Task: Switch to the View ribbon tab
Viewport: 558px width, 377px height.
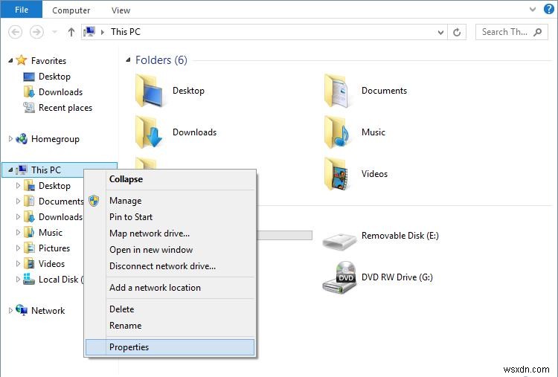Action: [x=121, y=10]
